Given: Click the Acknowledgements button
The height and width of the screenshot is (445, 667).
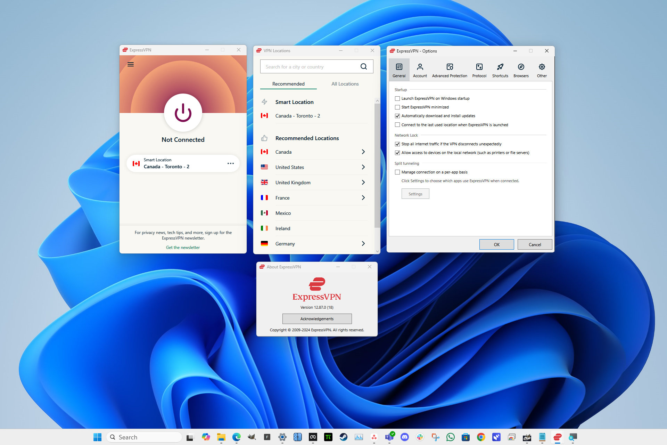Looking at the screenshot, I should click(316, 318).
